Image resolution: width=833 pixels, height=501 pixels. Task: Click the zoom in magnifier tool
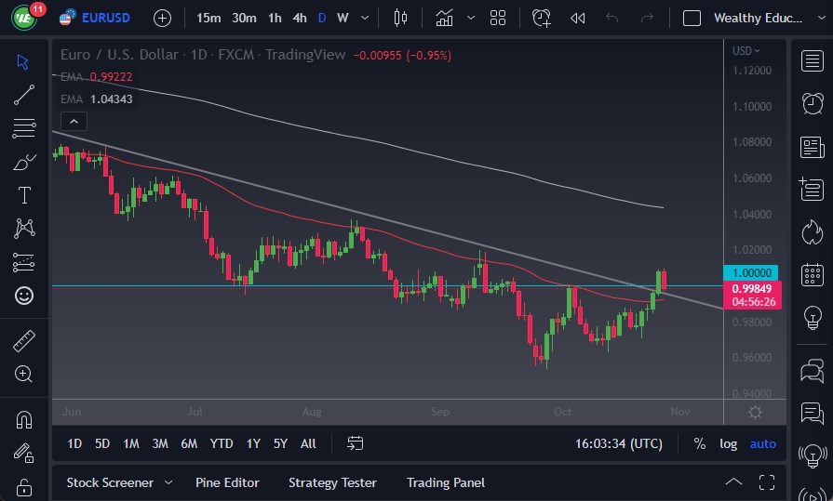coord(24,374)
